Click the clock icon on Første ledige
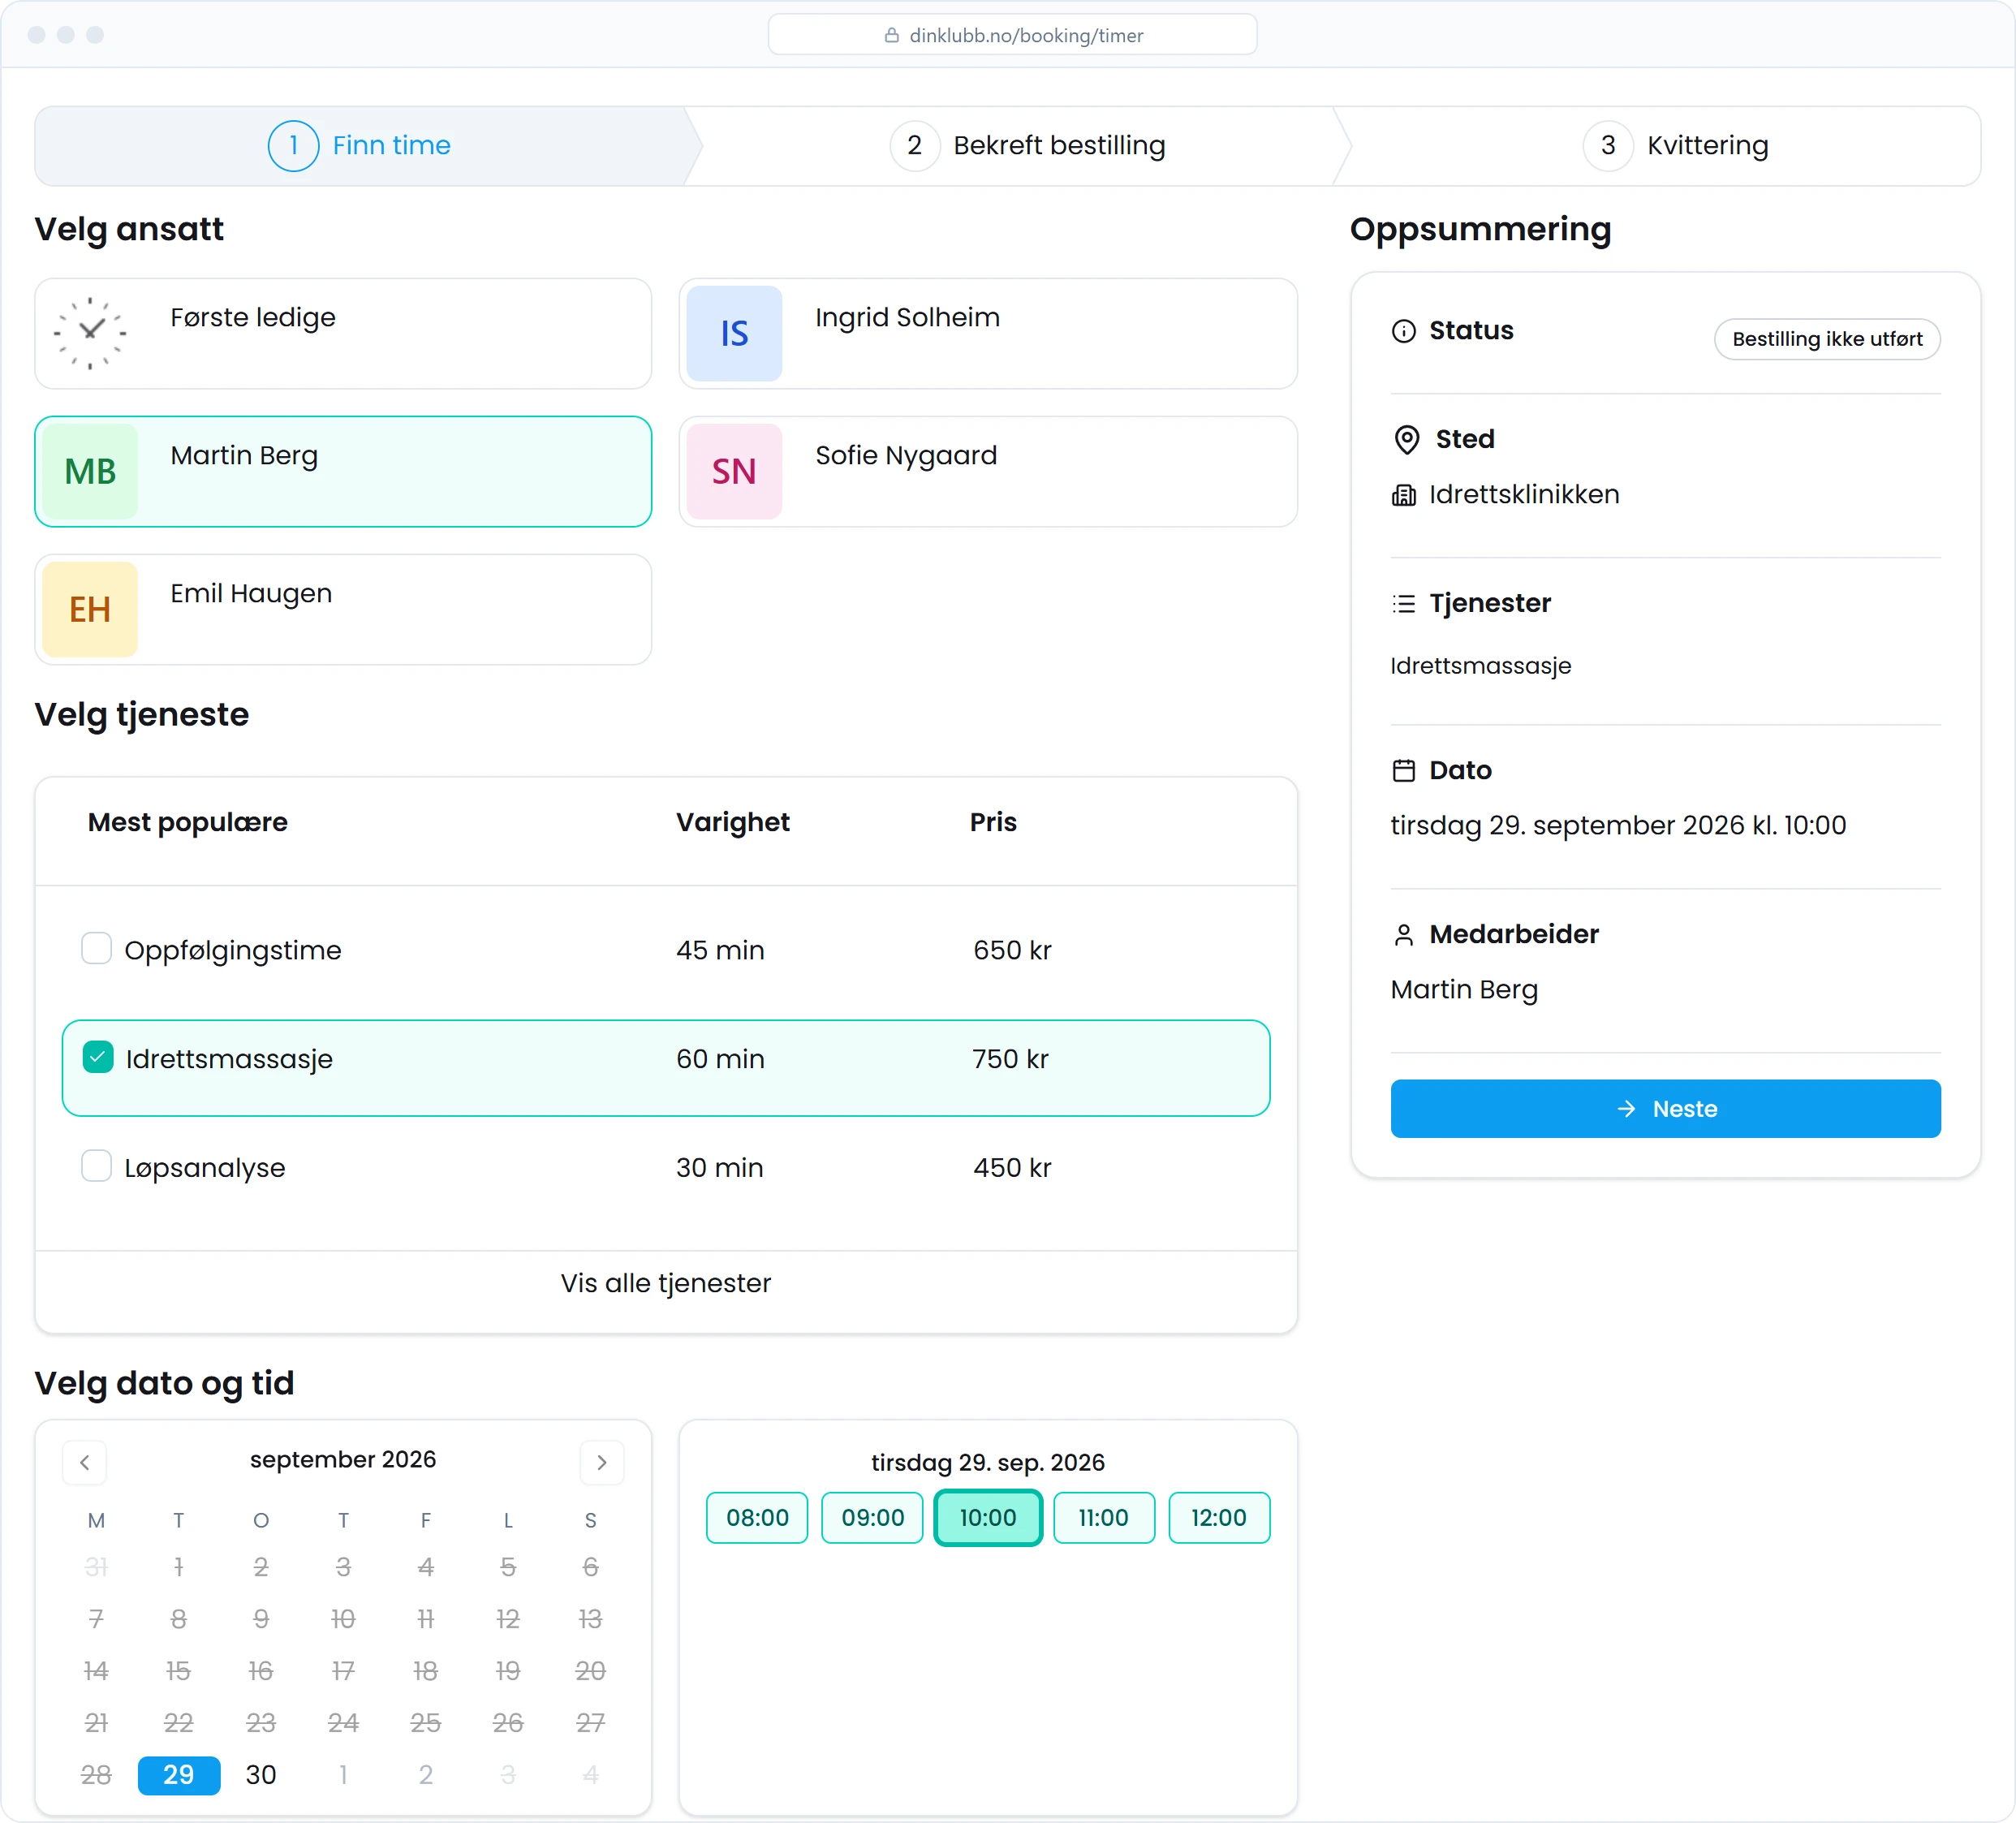2016x1823 pixels. [90, 333]
